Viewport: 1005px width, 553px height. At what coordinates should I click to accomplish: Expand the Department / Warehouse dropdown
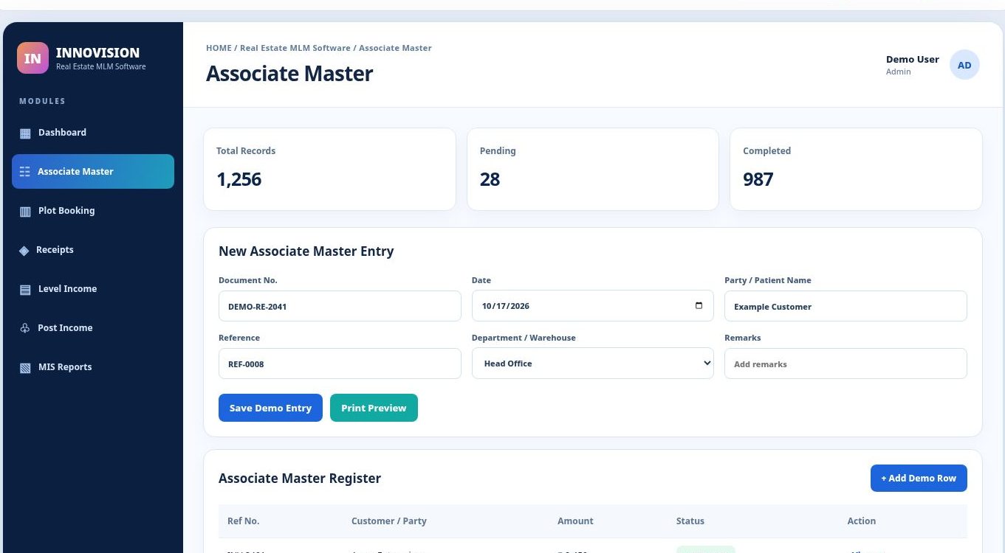click(593, 364)
